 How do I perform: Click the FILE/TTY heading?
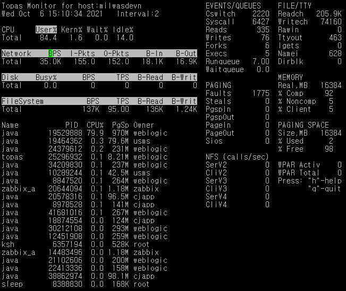(294, 6)
